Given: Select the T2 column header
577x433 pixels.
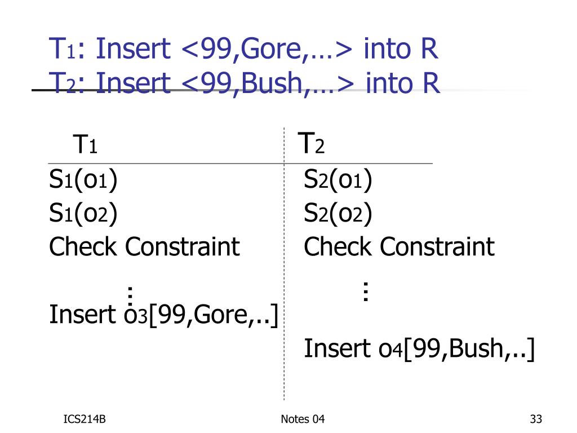Looking at the screenshot, I should [x=311, y=144].
